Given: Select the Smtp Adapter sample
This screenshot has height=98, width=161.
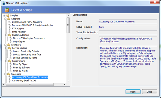Looking at the screenshot, I should tap(19, 32).
